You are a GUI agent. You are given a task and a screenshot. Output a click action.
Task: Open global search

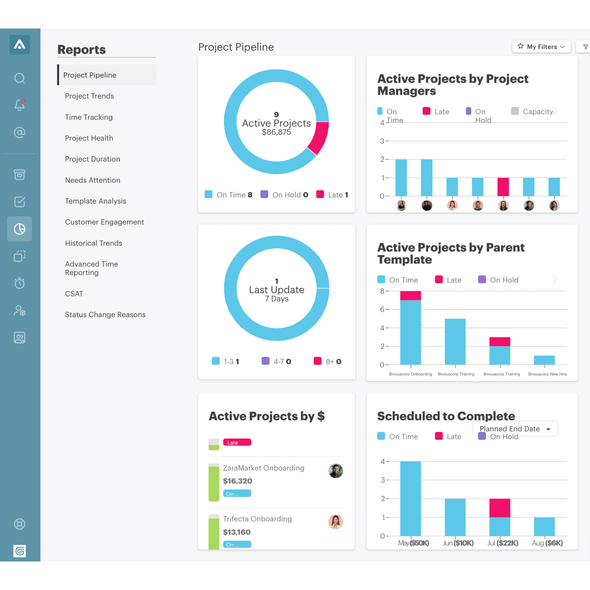point(20,78)
